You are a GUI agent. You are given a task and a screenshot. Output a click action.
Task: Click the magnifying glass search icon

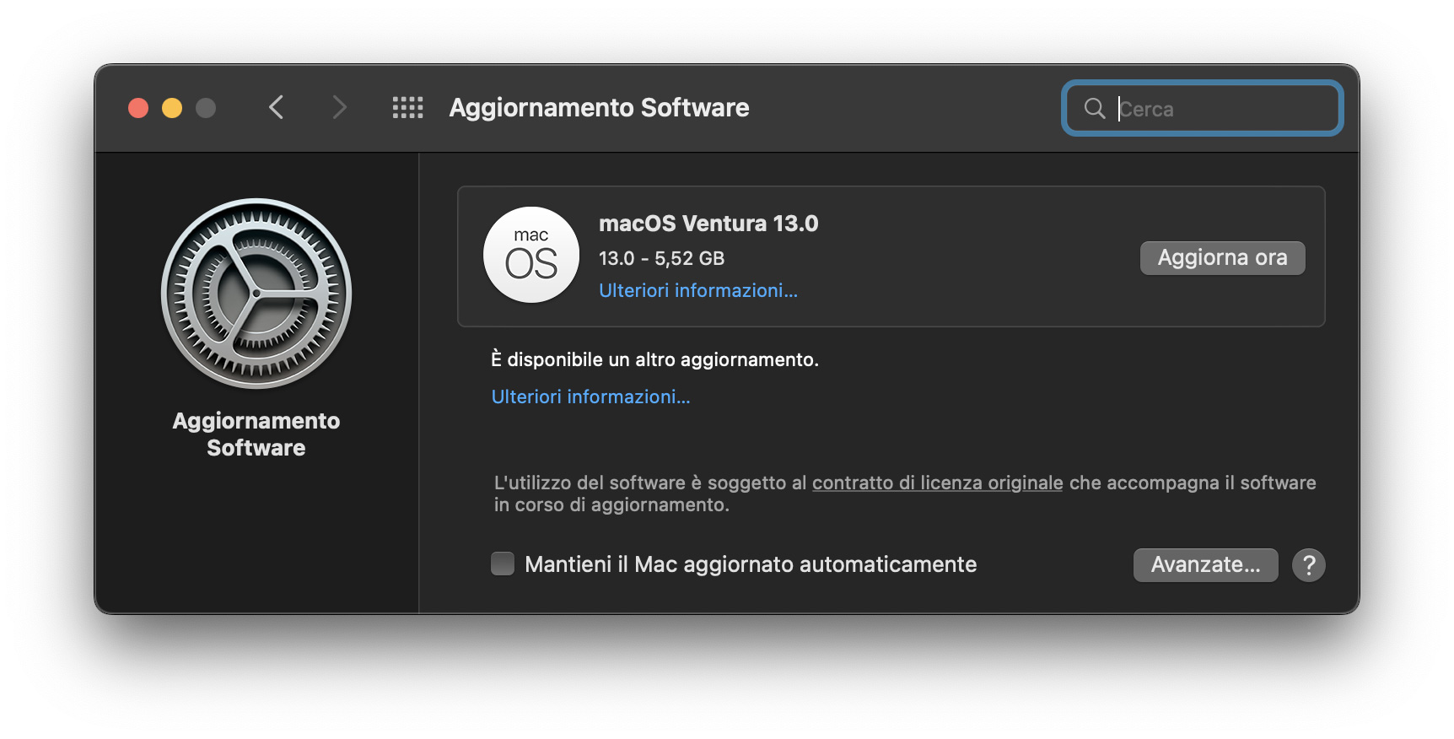[1095, 109]
